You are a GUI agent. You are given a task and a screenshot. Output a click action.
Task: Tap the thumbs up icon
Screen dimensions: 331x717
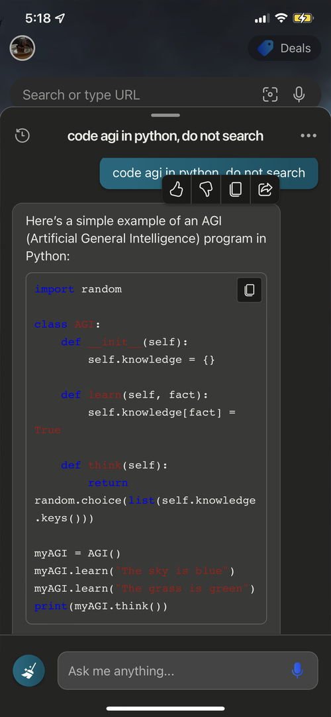pyautogui.click(x=177, y=190)
